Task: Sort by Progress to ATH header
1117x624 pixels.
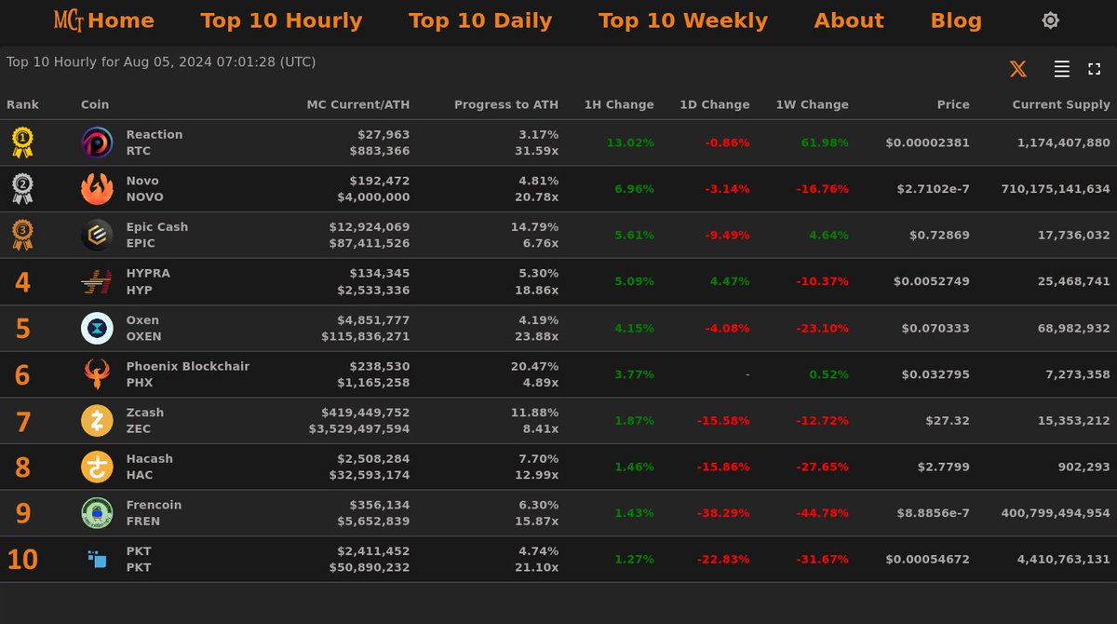Action: [506, 105]
